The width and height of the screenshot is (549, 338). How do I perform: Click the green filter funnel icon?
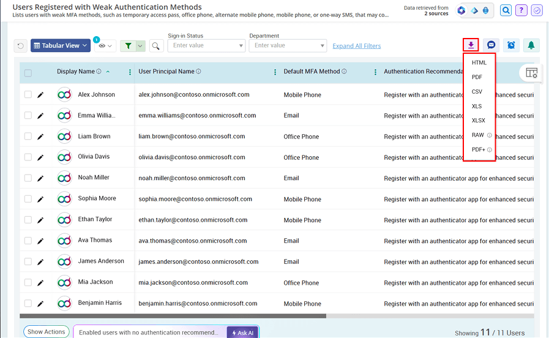(128, 46)
